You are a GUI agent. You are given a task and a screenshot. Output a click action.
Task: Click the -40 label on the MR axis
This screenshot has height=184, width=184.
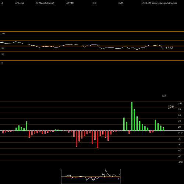click(x=180, y=145)
